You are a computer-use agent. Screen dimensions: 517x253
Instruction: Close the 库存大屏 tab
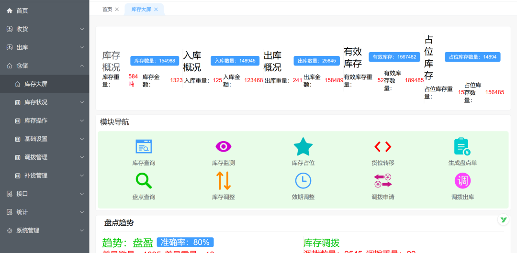click(x=156, y=9)
